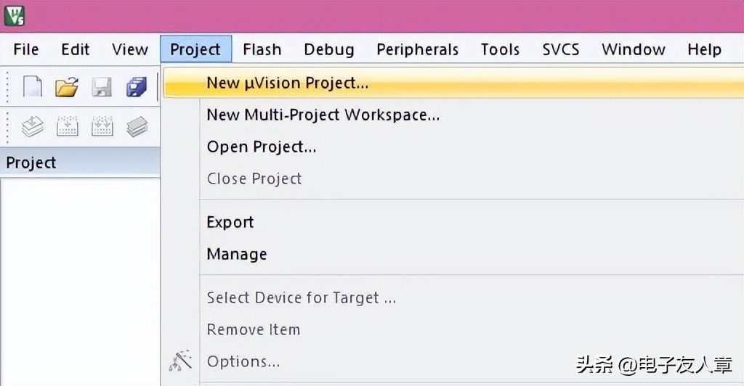Image resolution: width=744 pixels, height=386 pixels.
Task: Open the File menu
Action: [x=26, y=49]
